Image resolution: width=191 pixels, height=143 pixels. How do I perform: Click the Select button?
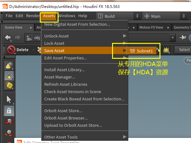coord(183,50)
